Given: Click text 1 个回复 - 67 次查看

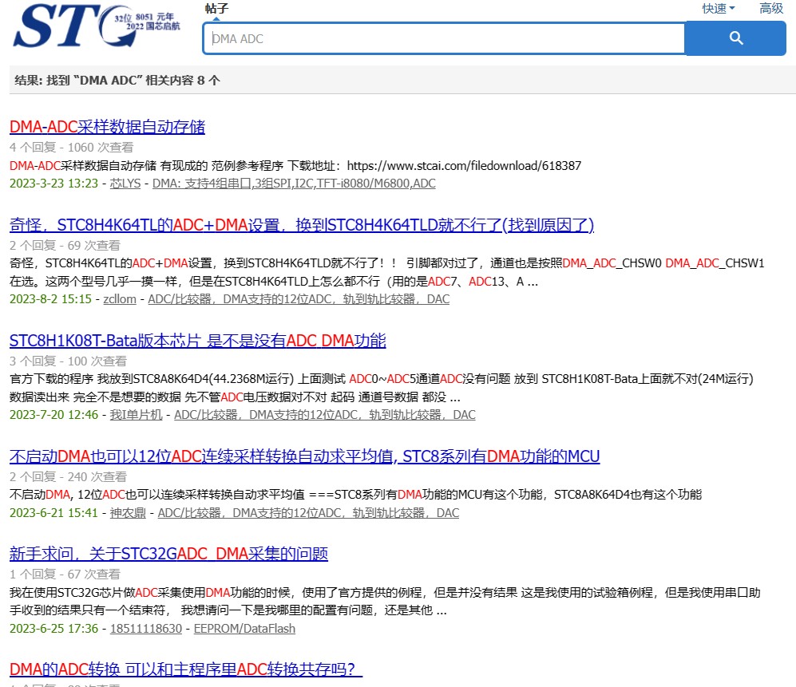Looking at the screenshot, I should point(65,574).
